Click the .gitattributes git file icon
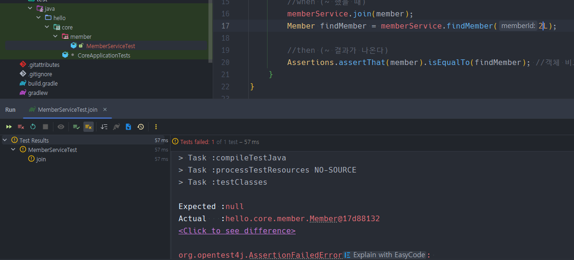This screenshot has width=574, height=260. (x=23, y=65)
